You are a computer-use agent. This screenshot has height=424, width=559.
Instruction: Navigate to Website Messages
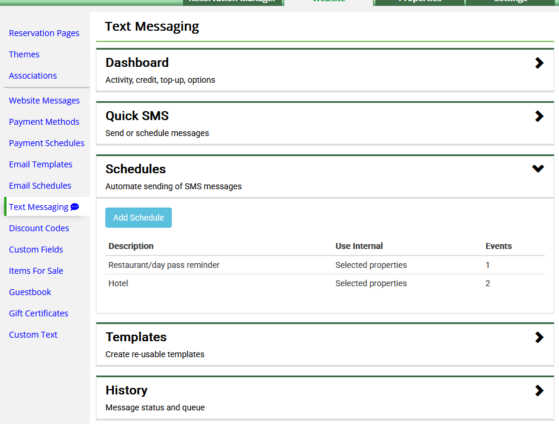tap(44, 101)
